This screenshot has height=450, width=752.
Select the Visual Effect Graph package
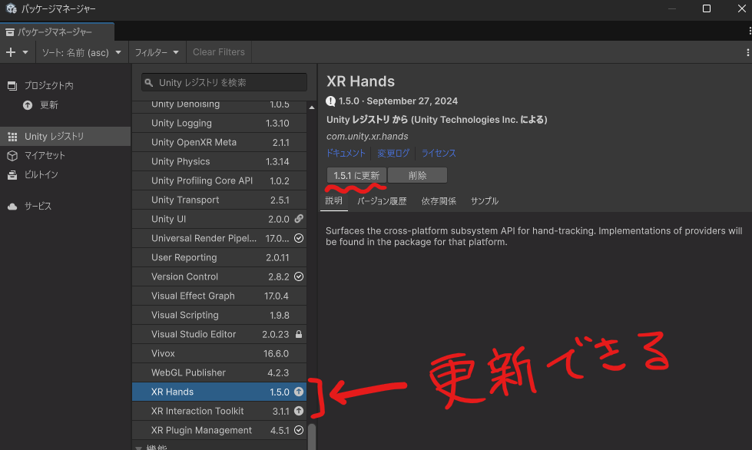click(x=219, y=296)
